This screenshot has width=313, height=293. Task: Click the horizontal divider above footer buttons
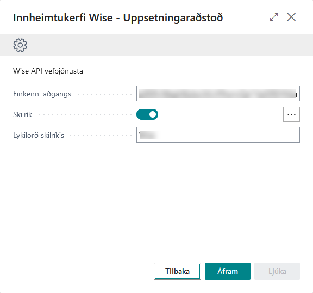pyautogui.click(x=156, y=252)
